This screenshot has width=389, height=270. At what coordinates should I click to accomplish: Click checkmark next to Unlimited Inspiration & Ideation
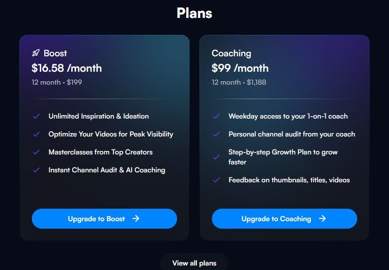click(36, 116)
